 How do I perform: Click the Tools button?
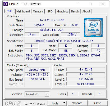pyautogui.click(x=55, y=103)
